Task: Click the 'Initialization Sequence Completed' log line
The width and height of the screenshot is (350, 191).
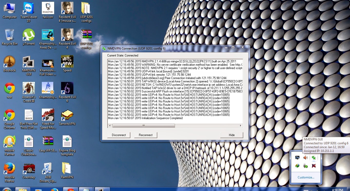Action: 145,118
